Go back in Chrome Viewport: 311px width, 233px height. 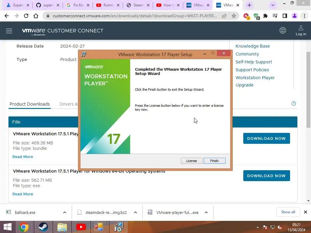(7, 16)
